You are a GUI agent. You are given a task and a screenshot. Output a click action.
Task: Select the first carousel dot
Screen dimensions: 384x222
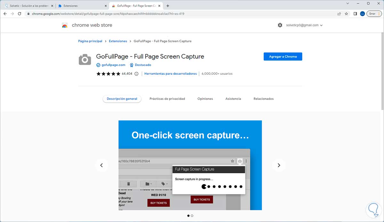[188, 216]
